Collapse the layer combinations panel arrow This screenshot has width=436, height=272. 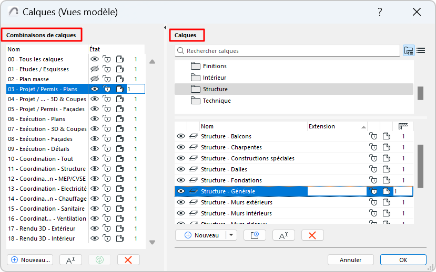165,28
